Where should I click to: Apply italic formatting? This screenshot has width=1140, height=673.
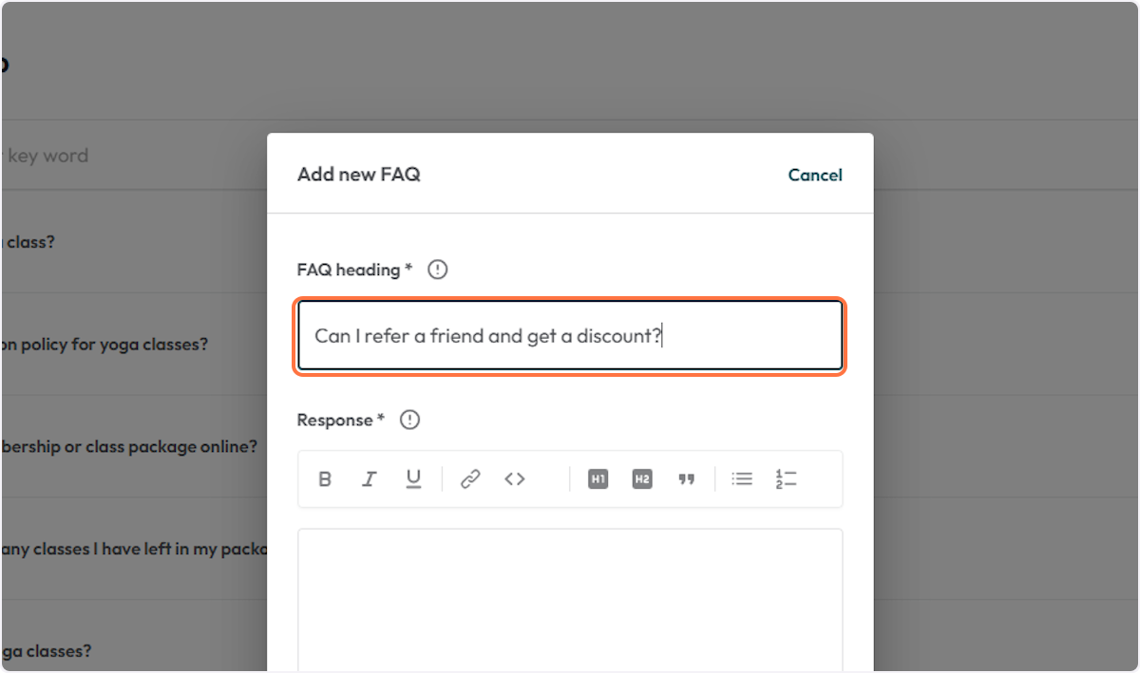(369, 478)
